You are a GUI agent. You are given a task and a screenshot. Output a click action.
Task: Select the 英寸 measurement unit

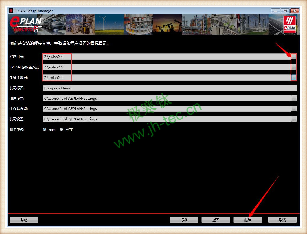pos(61,129)
